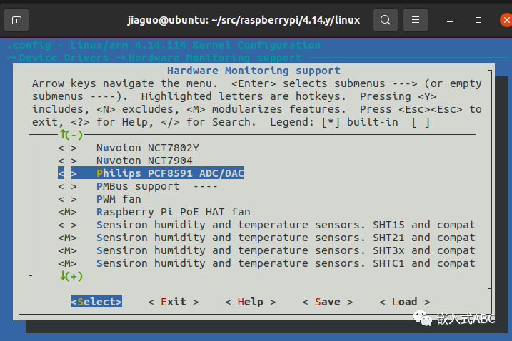Click the Hardware Monitoring support breadcrumb

[215, 58]
